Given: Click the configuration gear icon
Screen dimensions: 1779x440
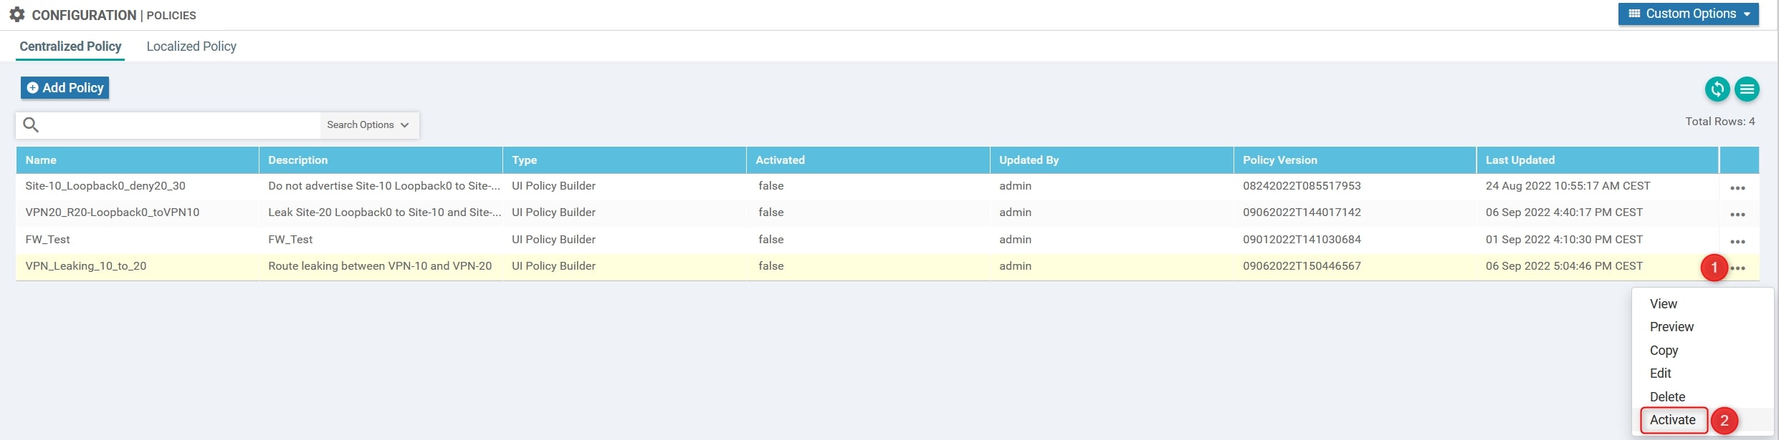Looking at the screenshot, I should (17, 15).
